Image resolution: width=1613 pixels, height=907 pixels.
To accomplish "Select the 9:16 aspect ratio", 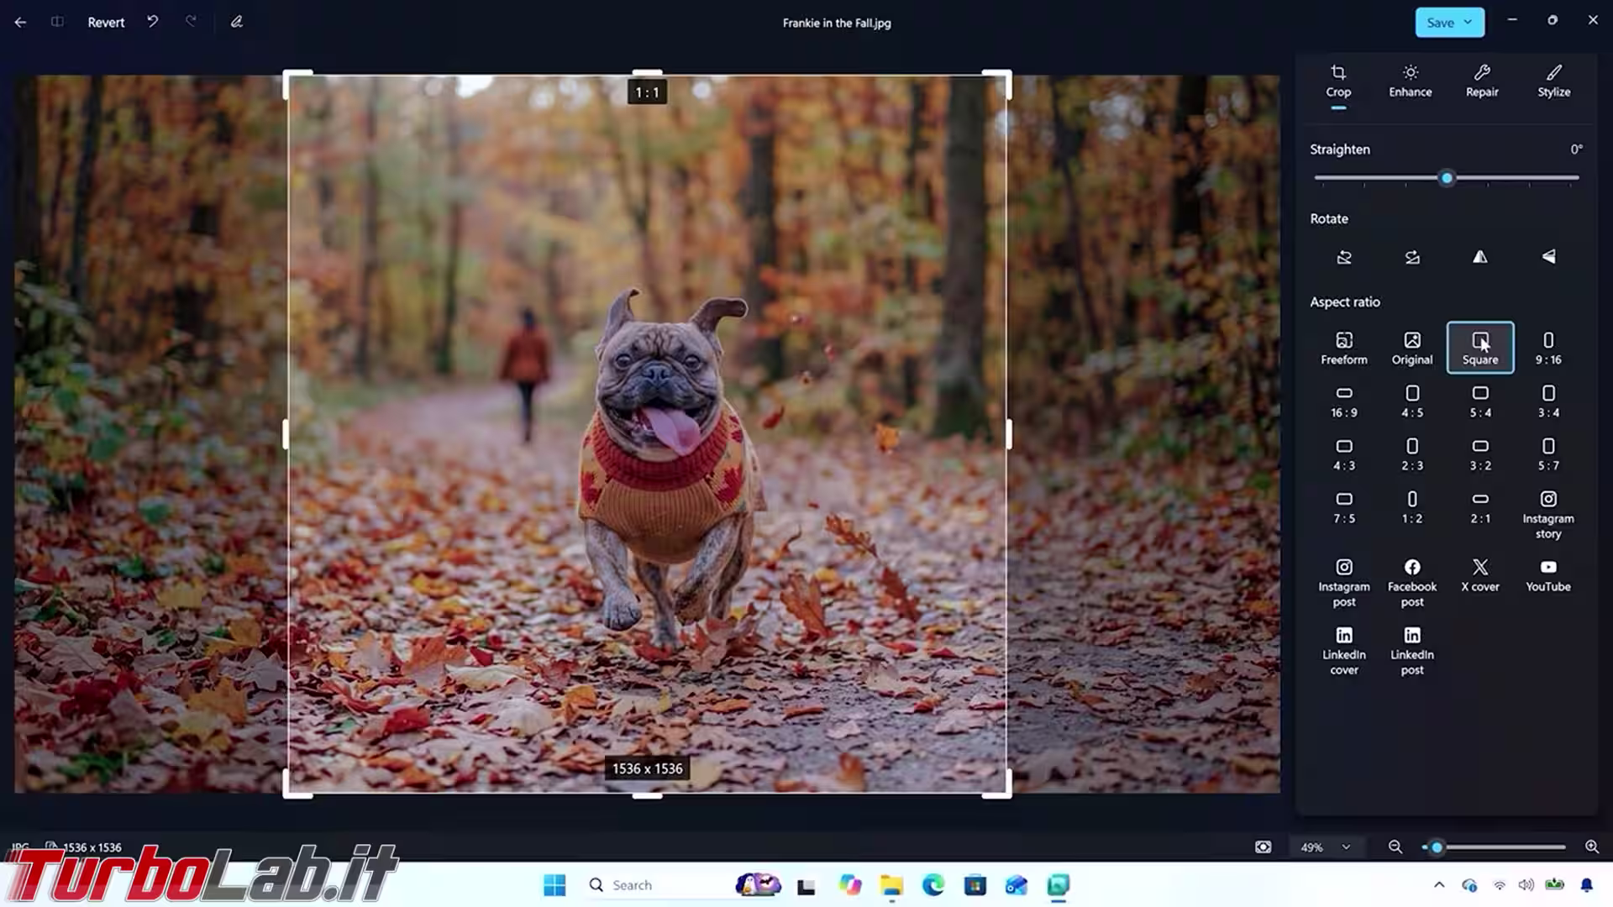I will point(1548,348).
